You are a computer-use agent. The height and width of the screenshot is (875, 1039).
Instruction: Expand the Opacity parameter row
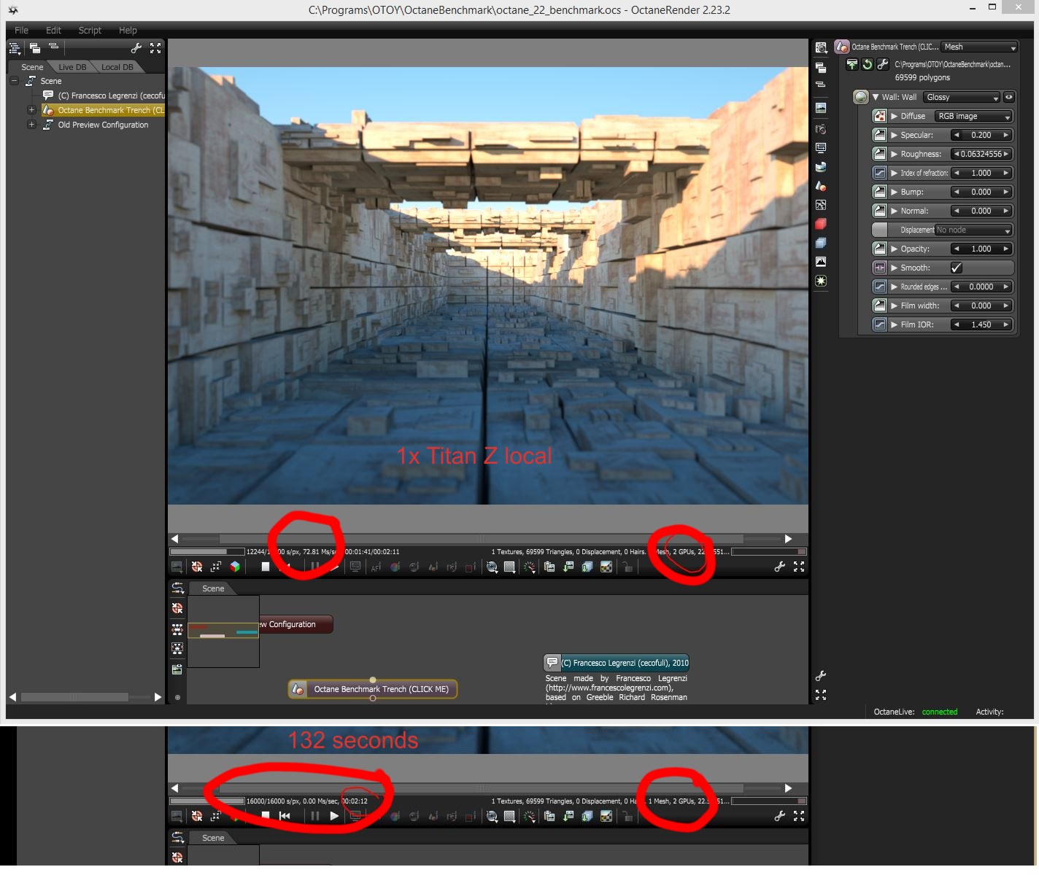point(894,249)
